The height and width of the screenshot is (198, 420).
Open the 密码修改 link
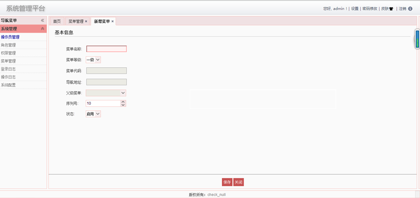coord(370,9)
